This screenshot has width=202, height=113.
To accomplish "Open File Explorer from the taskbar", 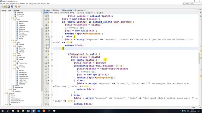I will coord(13,111).
